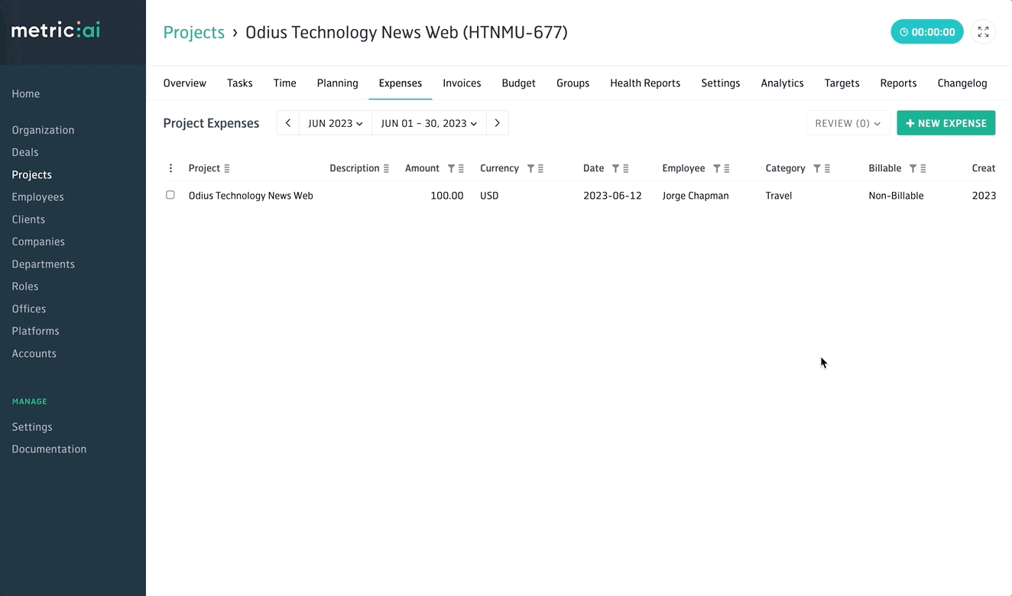
Task: Open Description column menu icon
Action: (x=386, y=169)
